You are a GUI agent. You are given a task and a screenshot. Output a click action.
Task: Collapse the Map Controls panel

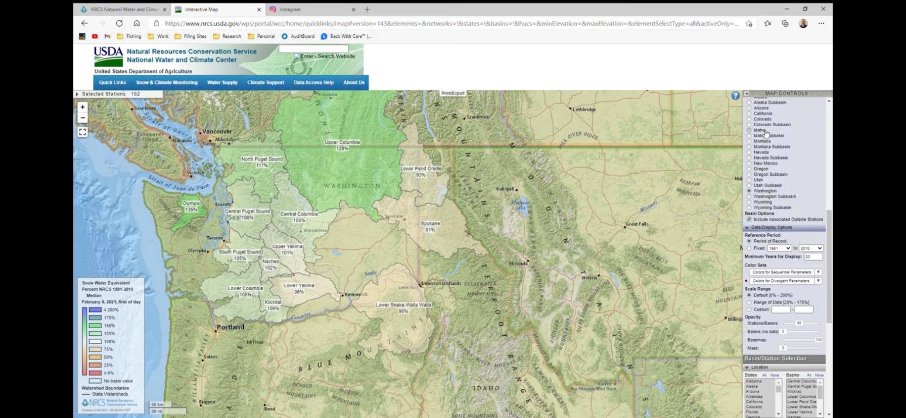(x=747, y=93)
